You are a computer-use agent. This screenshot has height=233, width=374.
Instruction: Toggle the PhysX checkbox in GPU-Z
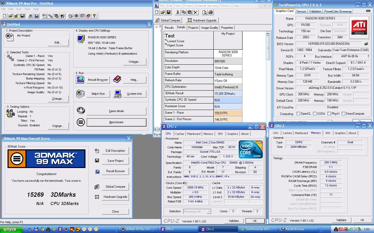[329, 114]
